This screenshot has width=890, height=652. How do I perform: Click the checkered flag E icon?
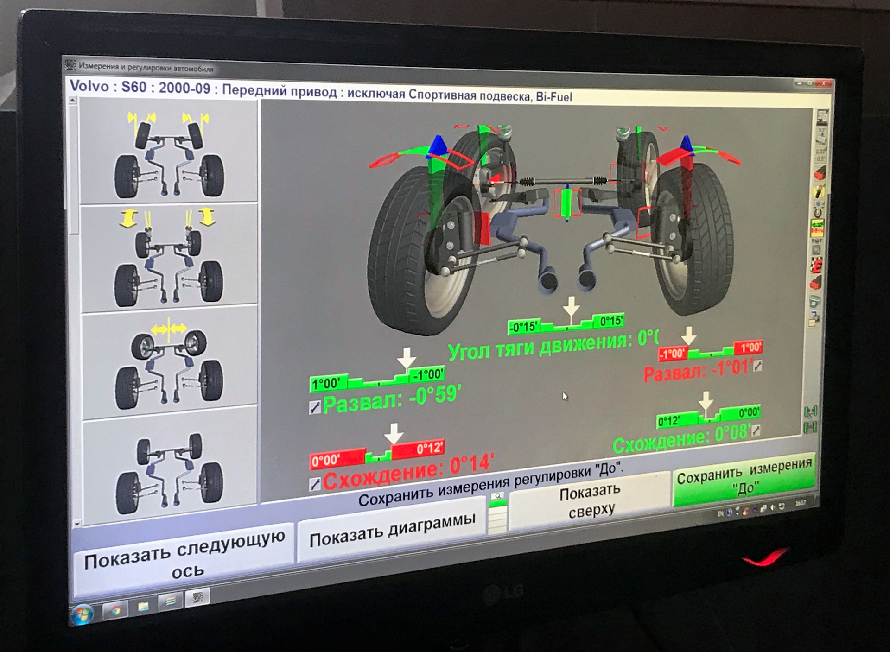(816, 266)
